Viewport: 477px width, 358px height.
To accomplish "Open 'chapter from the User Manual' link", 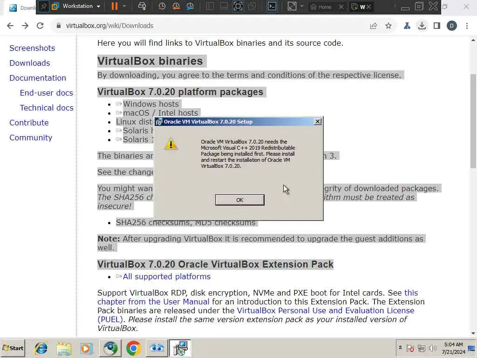I will click(x=153, y=302).
